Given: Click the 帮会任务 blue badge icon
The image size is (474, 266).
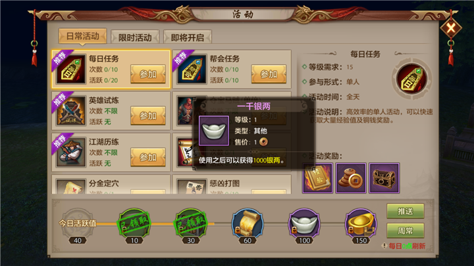Looking at the screenshot, I should 192,70.
